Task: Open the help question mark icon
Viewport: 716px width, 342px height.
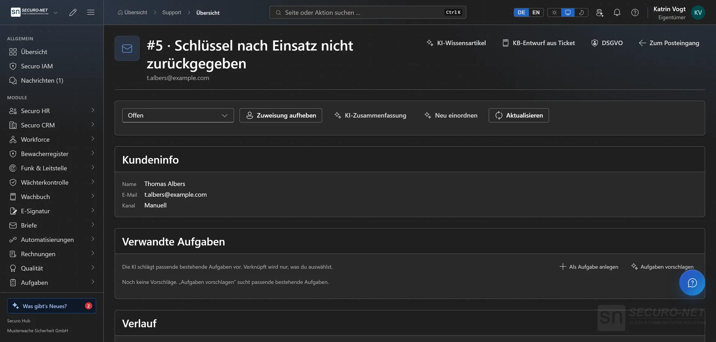Action: (x=635, y=12)
